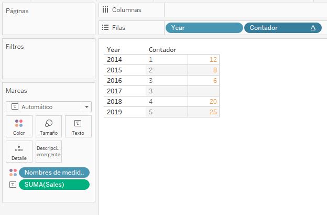Expand the Automático mark type dropdown
The image size is (327, 215).
(x=49, y=107)
